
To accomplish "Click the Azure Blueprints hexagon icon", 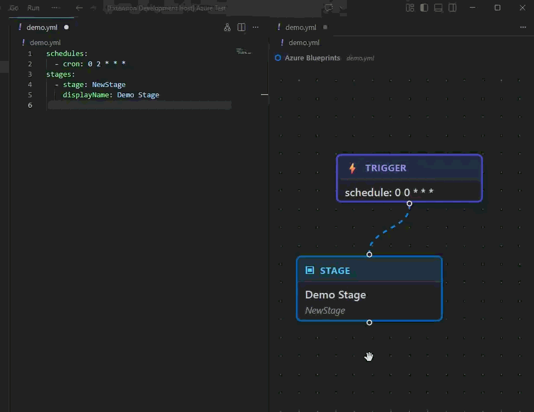I will point(278,58).
